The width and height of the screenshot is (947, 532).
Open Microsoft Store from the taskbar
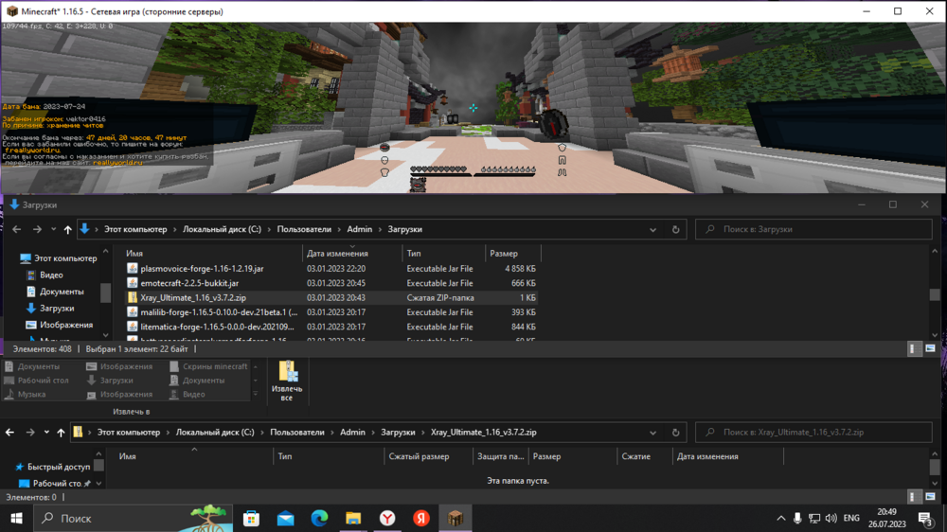[x=251, y=518]
